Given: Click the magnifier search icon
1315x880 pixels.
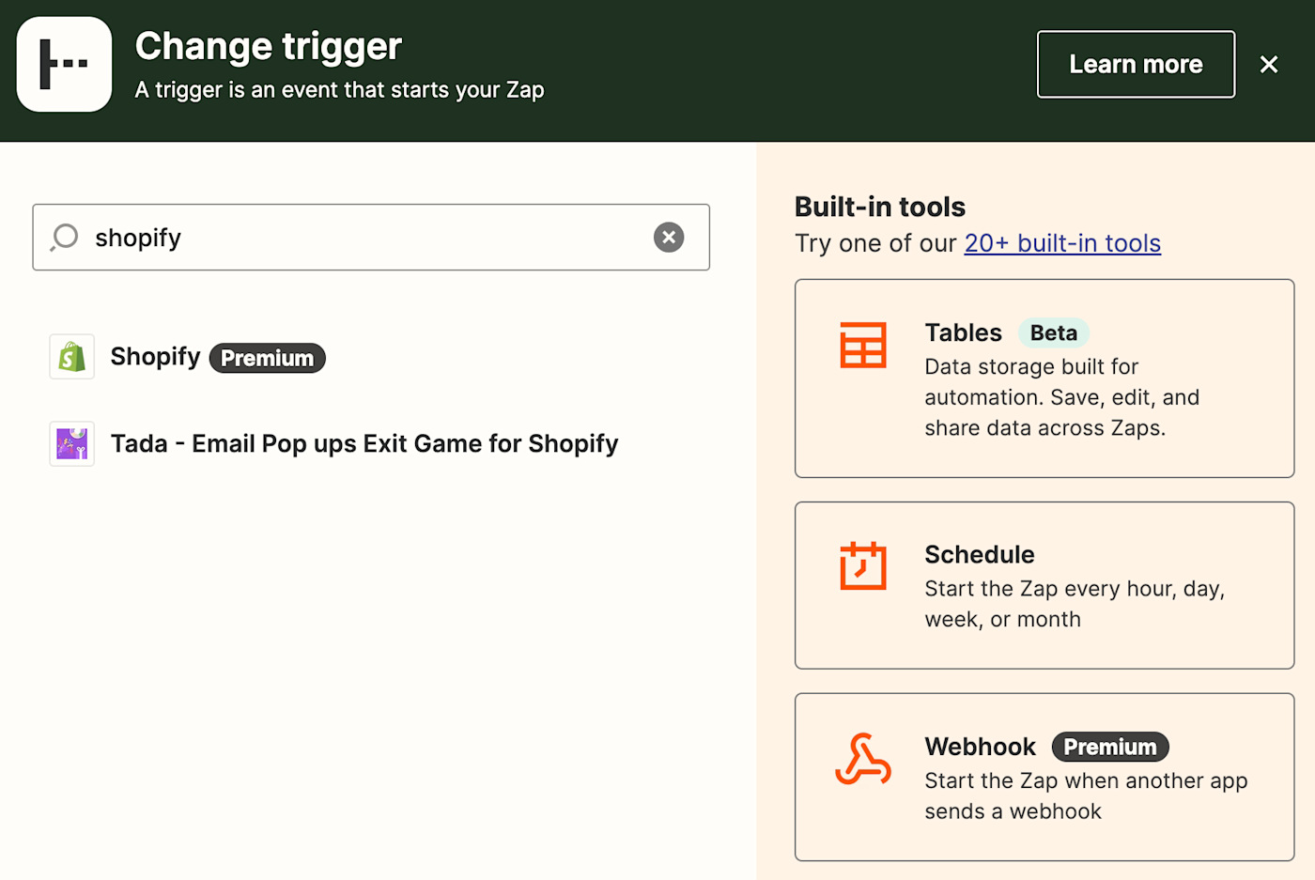Looking at the screenshot, I should tap(65, 237).
